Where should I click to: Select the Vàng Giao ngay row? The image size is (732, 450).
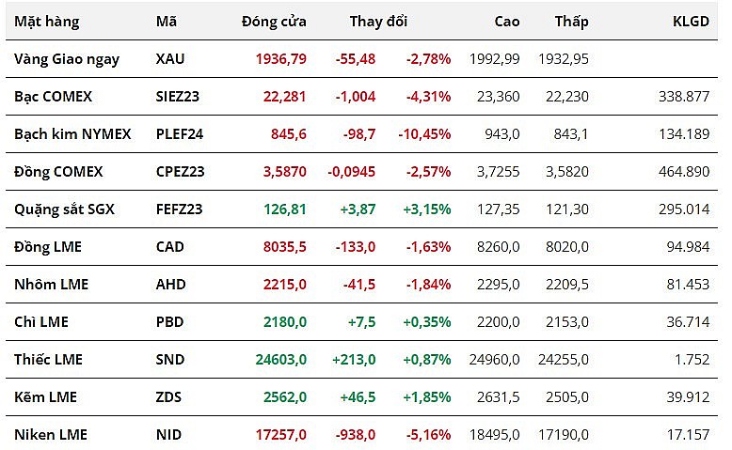67,59
